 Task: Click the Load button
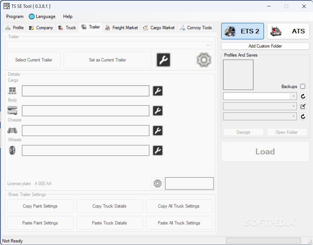[x=265, y=151]
